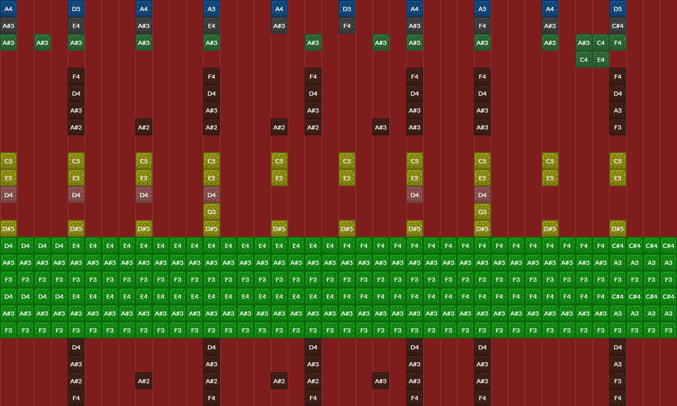Click blue D5 block above gray C#4
Screen dimensions: 677x406
618,9
